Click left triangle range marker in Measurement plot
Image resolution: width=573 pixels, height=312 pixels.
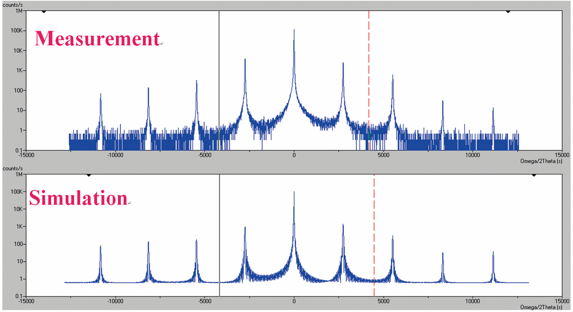43,11
